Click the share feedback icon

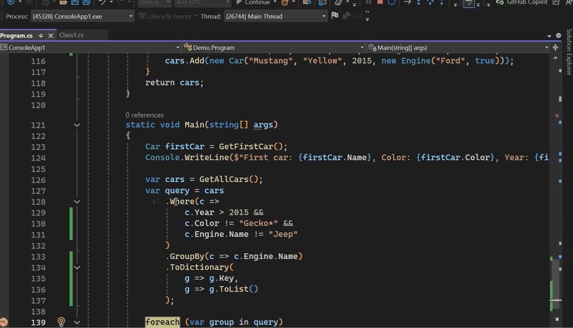tap(556, 3)
